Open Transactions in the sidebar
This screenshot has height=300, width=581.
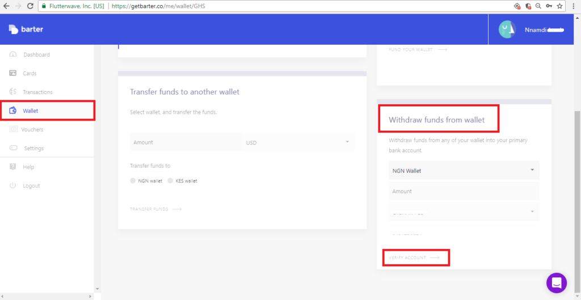pyautogui.click(x=37, y=92)
